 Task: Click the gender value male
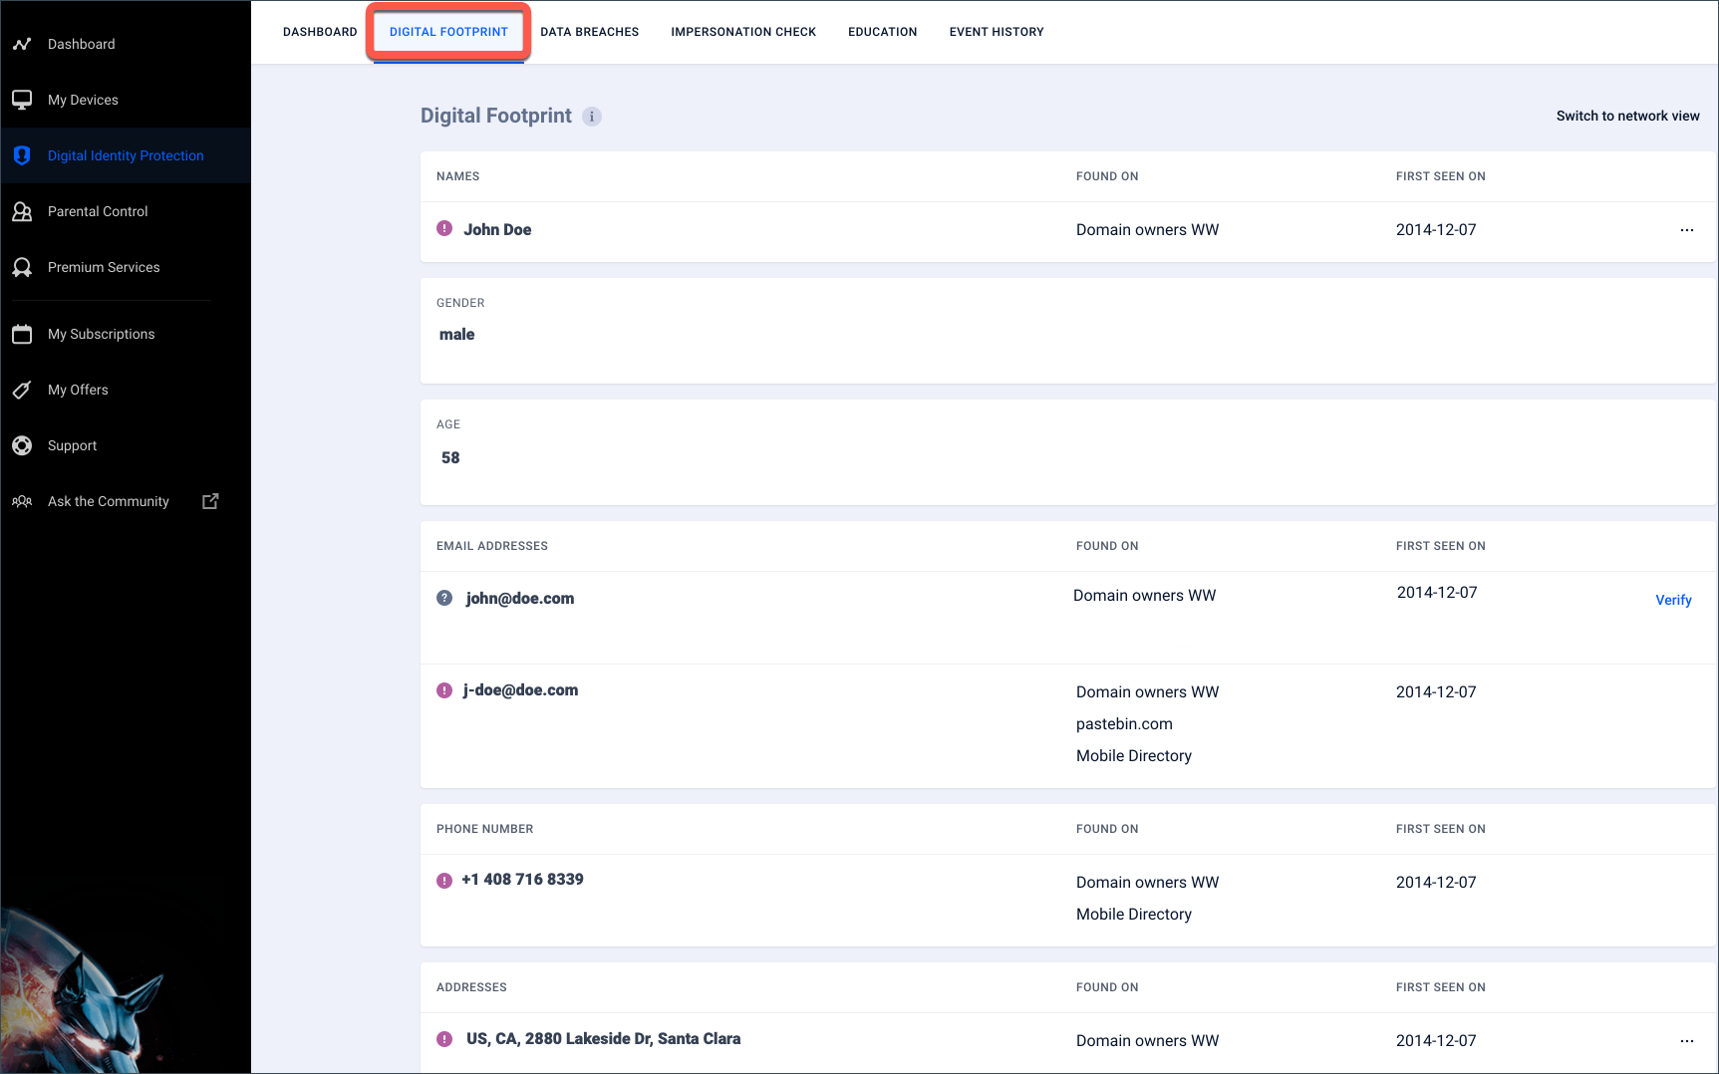[456, 335]
